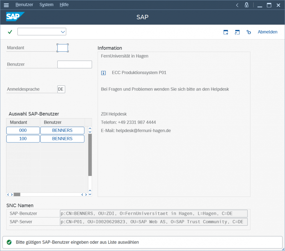
Task: Click the ECC Produktionssystem P01 text
Action: [139, 73]
